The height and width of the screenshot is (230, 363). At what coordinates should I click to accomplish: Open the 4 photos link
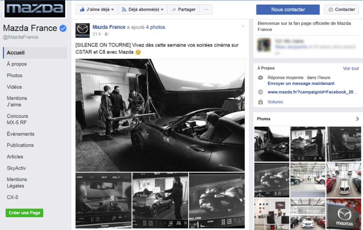(156, 27)
